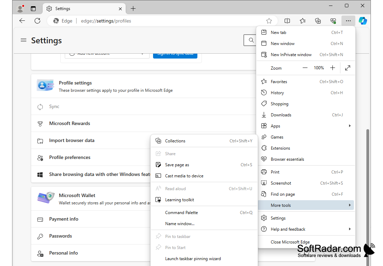Expand the More tools submenu
The width and height of the screenshot is (383, 266).
point(306,205)
